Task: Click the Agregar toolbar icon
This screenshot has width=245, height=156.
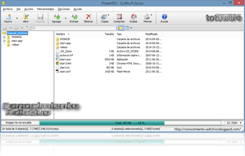Action: click(57, 17)
